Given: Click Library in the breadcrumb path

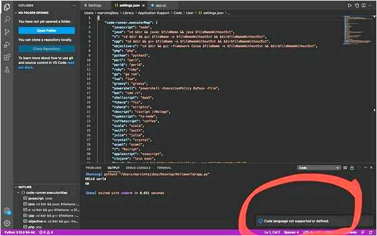Looking at the screenshot, I should coord(128,13).
